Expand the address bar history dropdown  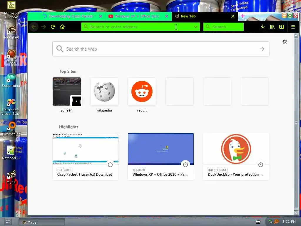[195, 27]
